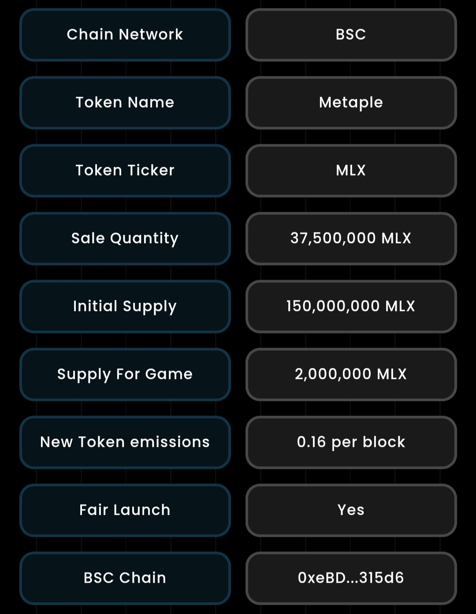The image size is (476, 614).
Task: Click the Initial Supply label box
Action: pyautogui.click(x=125, y=307)
